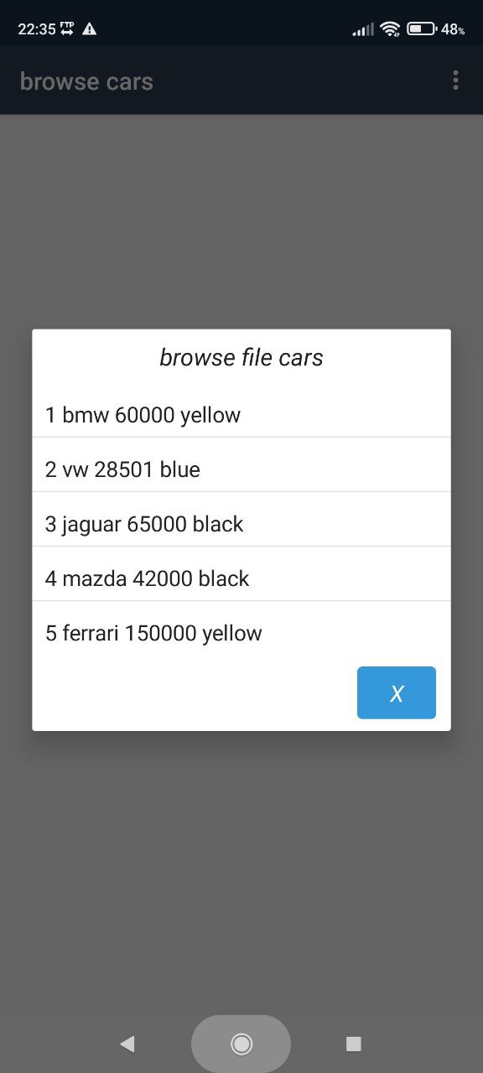Viewport: 483px width, 1073px height.
Task: Tap the 48% battery percentage text
Action: (x=453, y=29)
